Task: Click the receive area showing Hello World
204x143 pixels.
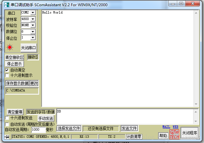Action: [x=118, y=58]
